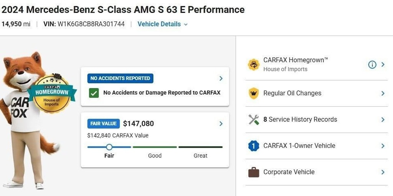Click the blue 1-Owner badge icon
The image size is (393, 196).
tap(254, 146)
